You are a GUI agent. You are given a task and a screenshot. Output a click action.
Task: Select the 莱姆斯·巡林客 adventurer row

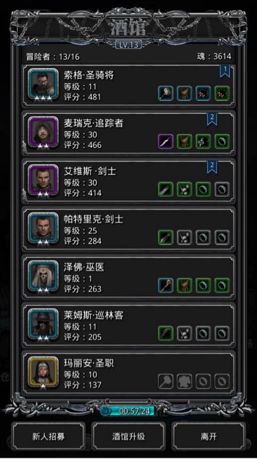click(x=128, y=326)
